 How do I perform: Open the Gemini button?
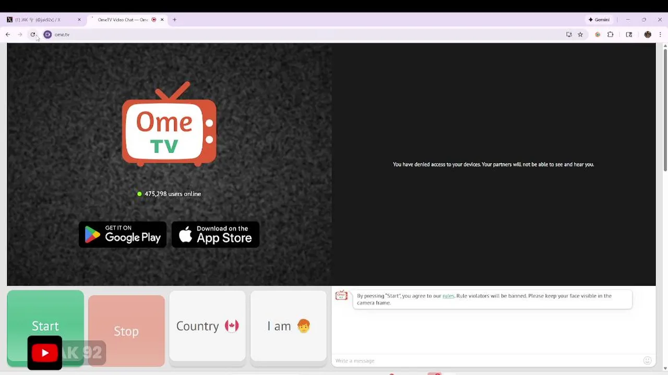click(599, 20)
